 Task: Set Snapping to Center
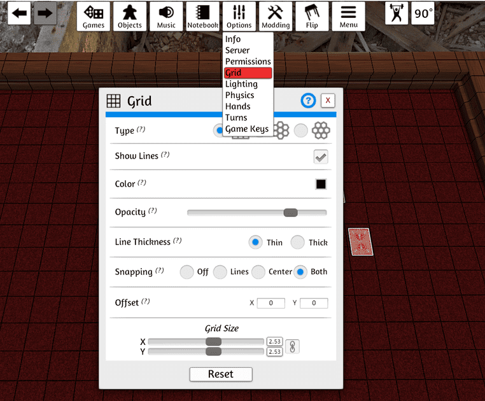click(258, 272)
